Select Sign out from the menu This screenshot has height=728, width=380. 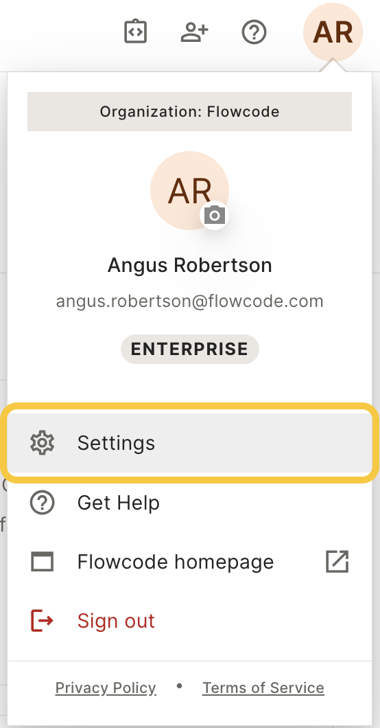[x=189, y=621]
